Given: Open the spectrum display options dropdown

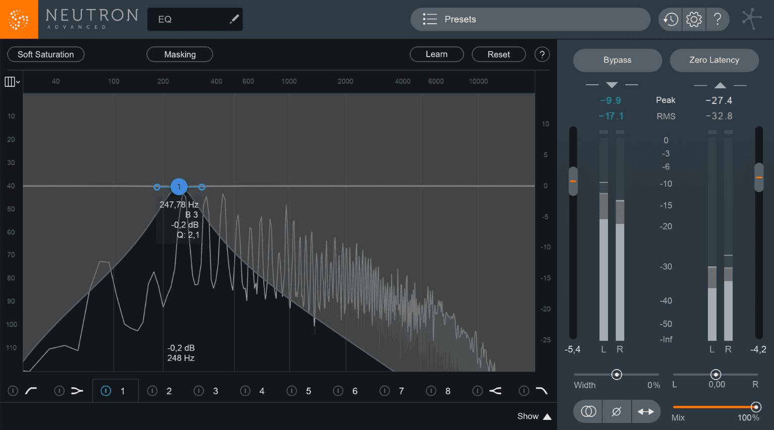Looking at the screenshot, I should point(12,82).
